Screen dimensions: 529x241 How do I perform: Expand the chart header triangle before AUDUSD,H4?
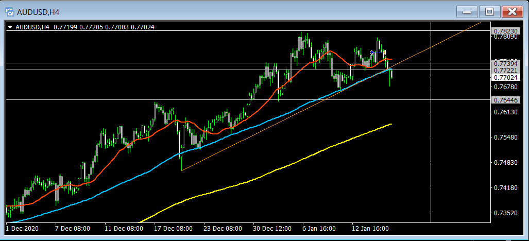(x=10, y=27)
